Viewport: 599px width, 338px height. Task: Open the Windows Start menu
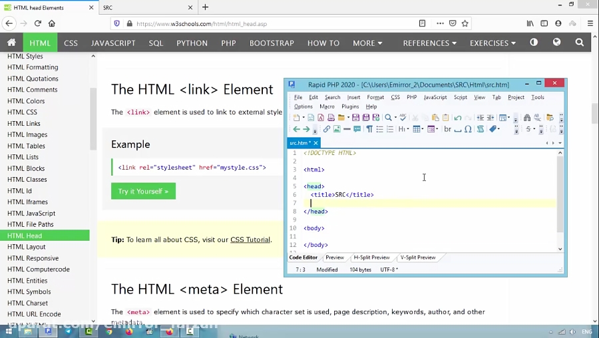(x=8, y=331)
